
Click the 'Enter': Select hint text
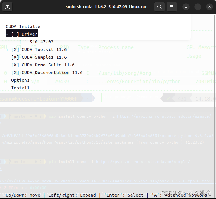coord(124,195)
